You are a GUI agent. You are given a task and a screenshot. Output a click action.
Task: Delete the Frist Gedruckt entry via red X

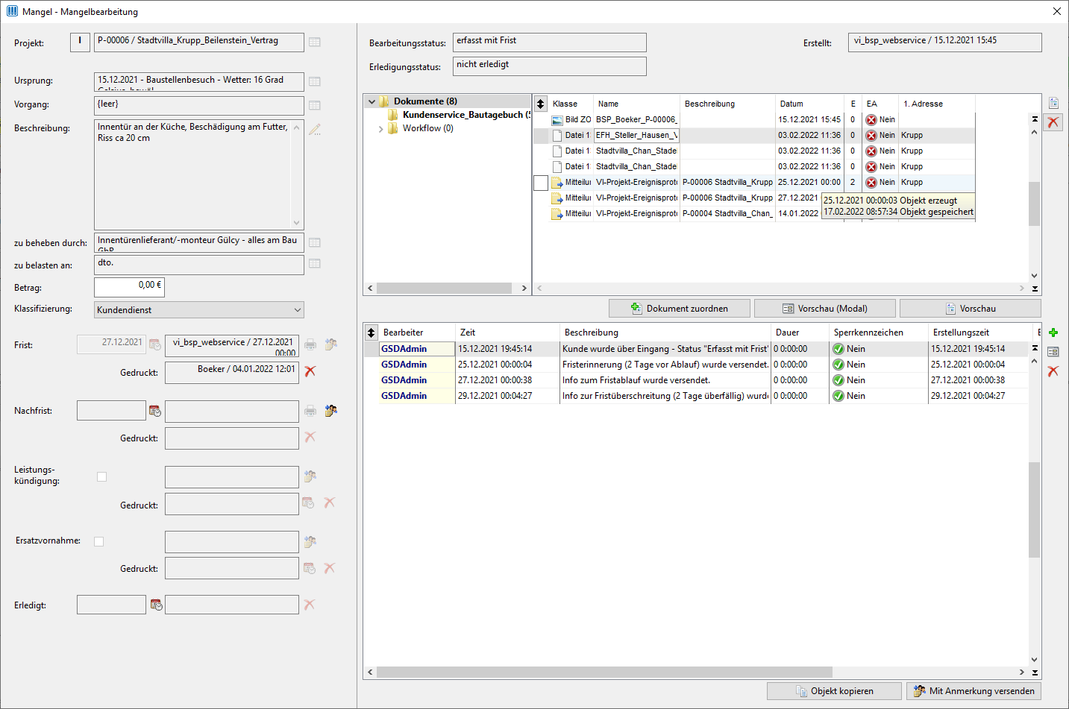310,371
